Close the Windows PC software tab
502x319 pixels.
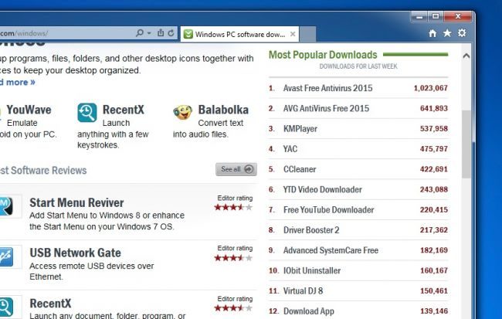tap(293, 34)
